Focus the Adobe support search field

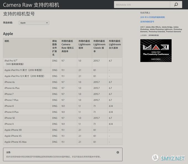142,5
